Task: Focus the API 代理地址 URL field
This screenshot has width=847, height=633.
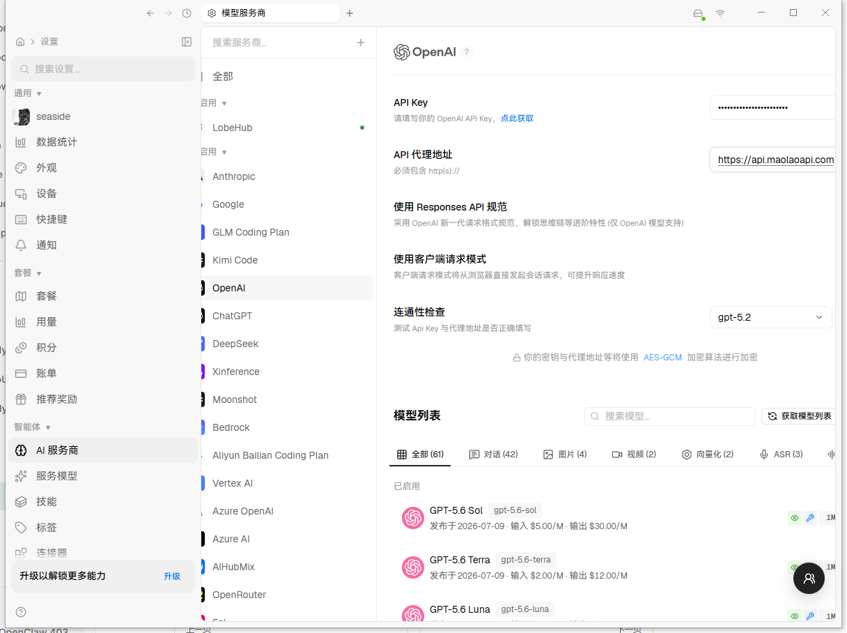Action: pos(772,160)
